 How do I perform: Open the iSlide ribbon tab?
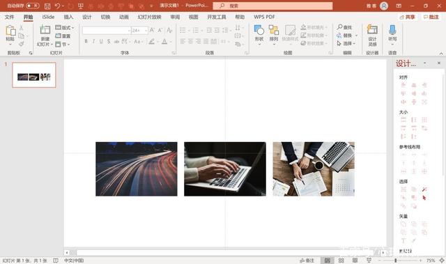pos(48,17)
